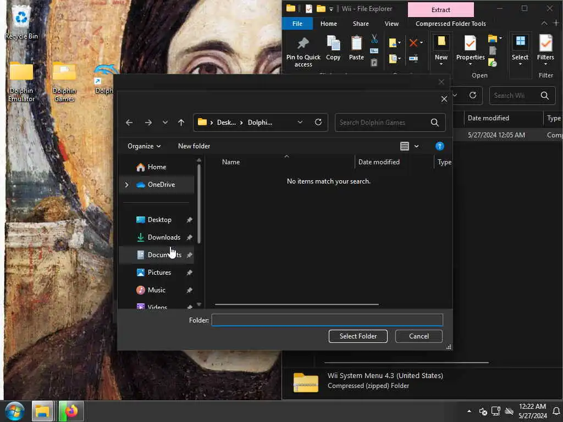Click Desk... breadcrumb in address bar
The width and height of the screenshot is (563, 422).
(x=226, y=123)
